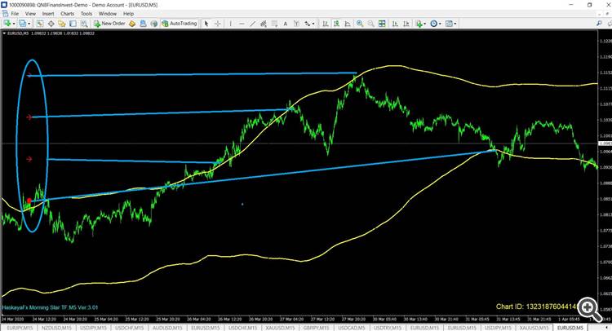Click the Chart ID text label

pos(536,307)
